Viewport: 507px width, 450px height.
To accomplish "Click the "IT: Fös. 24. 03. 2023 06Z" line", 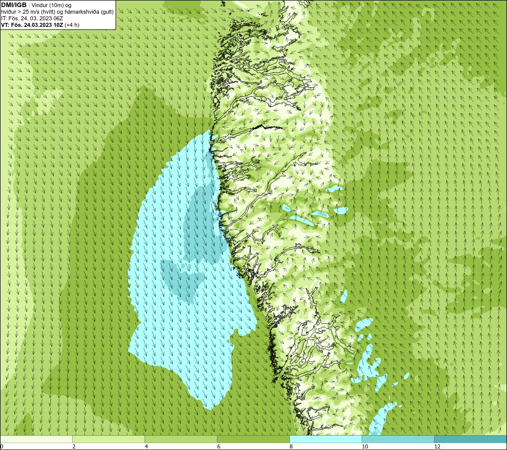I will click(x=31, y=18).
